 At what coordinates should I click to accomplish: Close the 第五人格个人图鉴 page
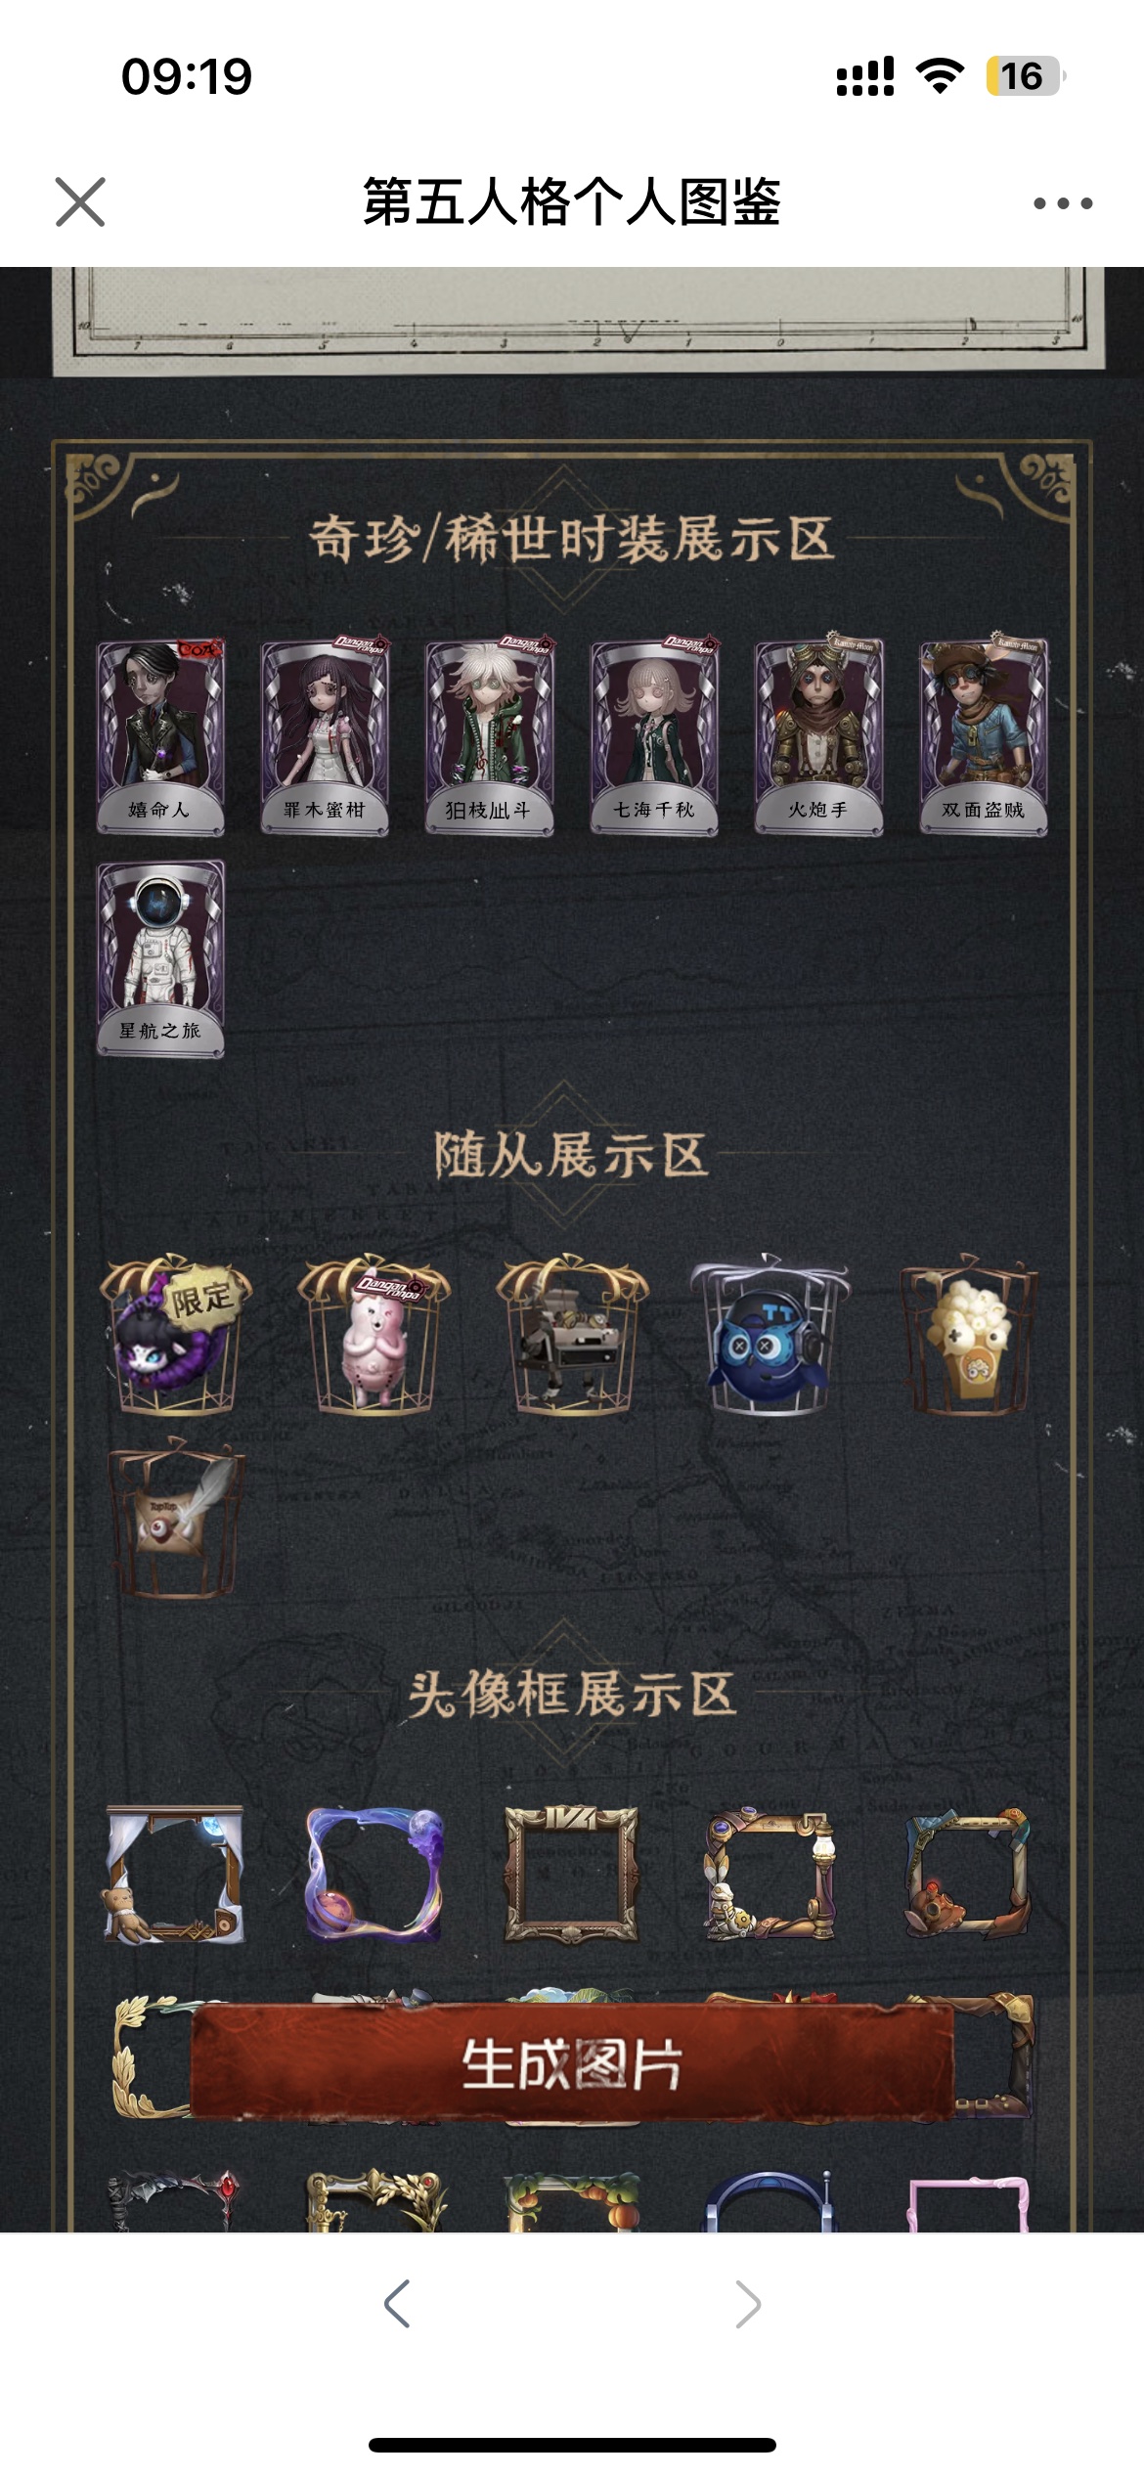coord(80,202)
